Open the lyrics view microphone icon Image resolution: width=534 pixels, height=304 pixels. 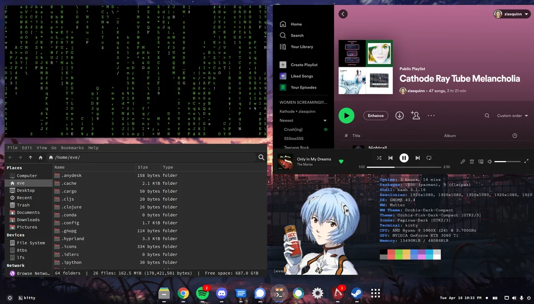coord(463,161)
